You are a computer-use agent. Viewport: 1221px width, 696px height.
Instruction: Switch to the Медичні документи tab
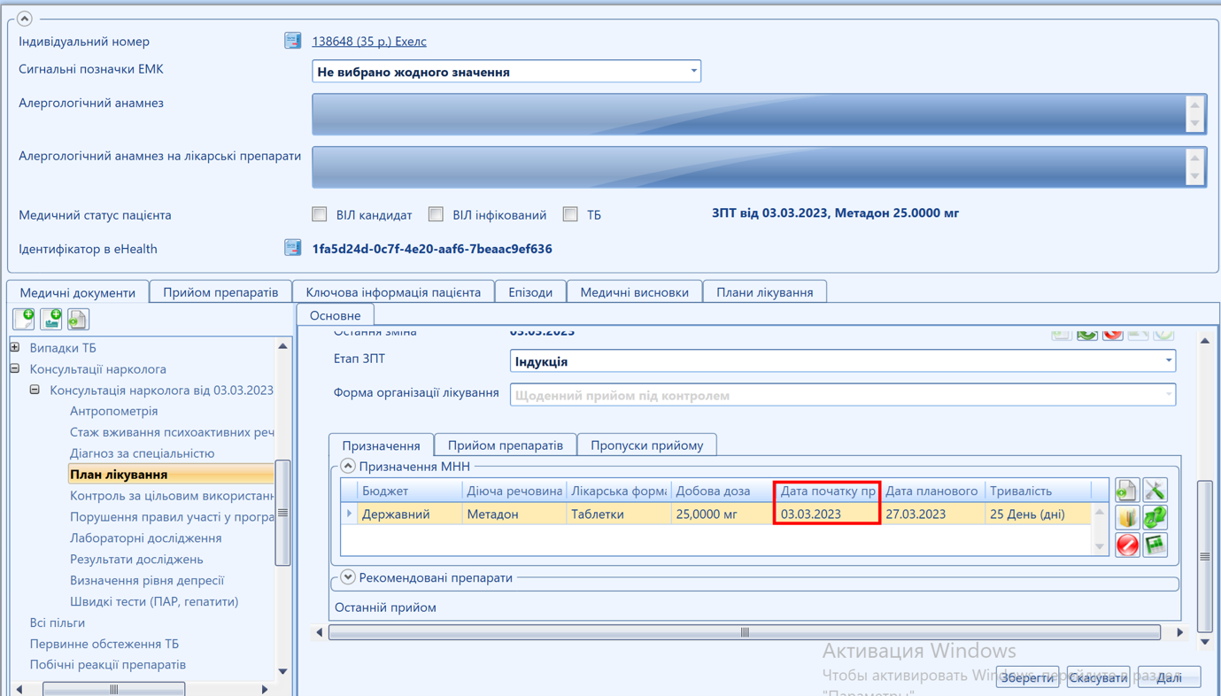coord(78,292)
